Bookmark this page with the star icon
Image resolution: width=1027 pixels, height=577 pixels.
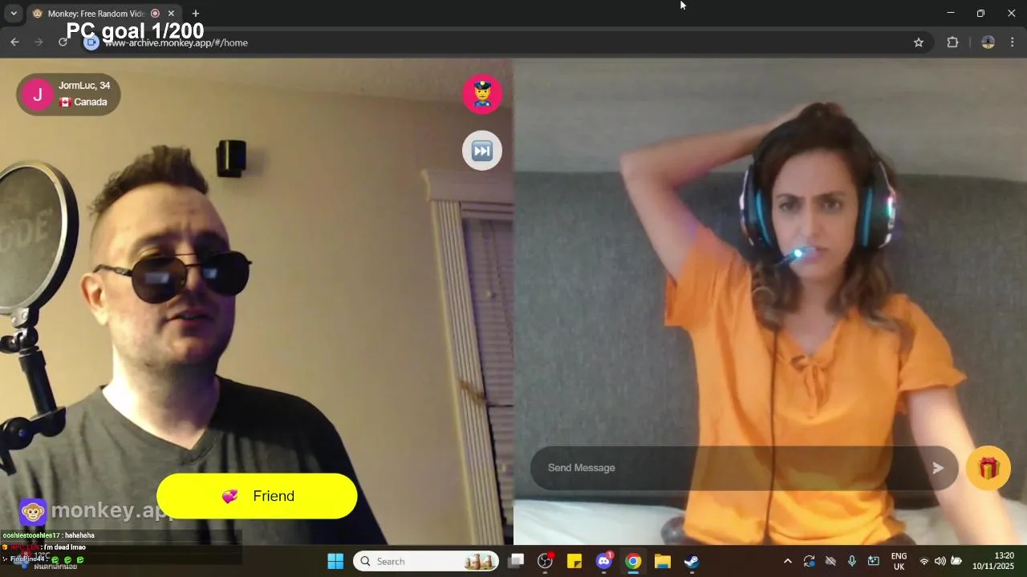pyautogui.click(x=919, y=42)
